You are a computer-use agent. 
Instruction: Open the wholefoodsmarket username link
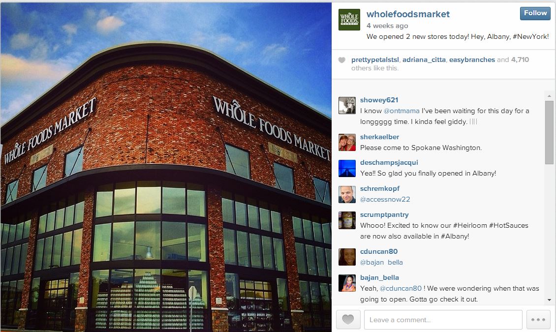408,14
